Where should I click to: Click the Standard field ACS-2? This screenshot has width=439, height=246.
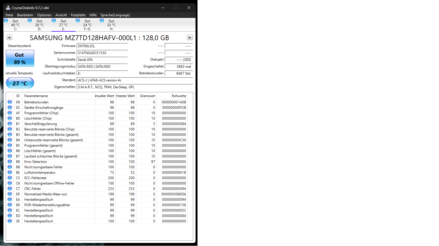pos(135,80)
